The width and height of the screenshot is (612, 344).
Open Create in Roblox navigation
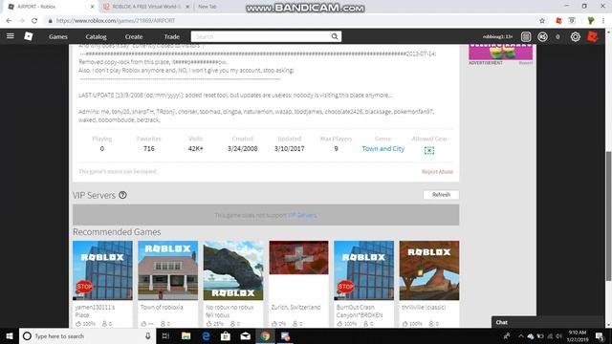tap(134, 36)
